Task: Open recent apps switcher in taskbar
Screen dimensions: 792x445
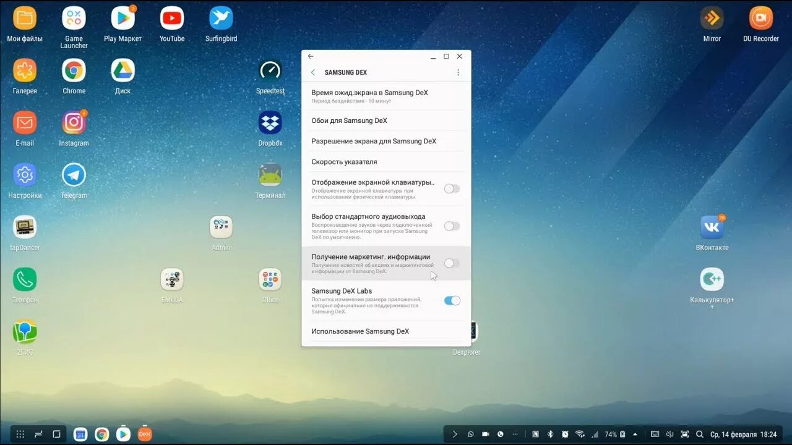Action: 38,434
